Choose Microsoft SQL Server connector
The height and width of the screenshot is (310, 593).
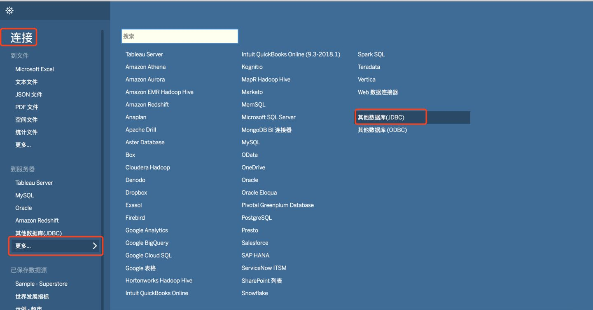pos(268,117)
